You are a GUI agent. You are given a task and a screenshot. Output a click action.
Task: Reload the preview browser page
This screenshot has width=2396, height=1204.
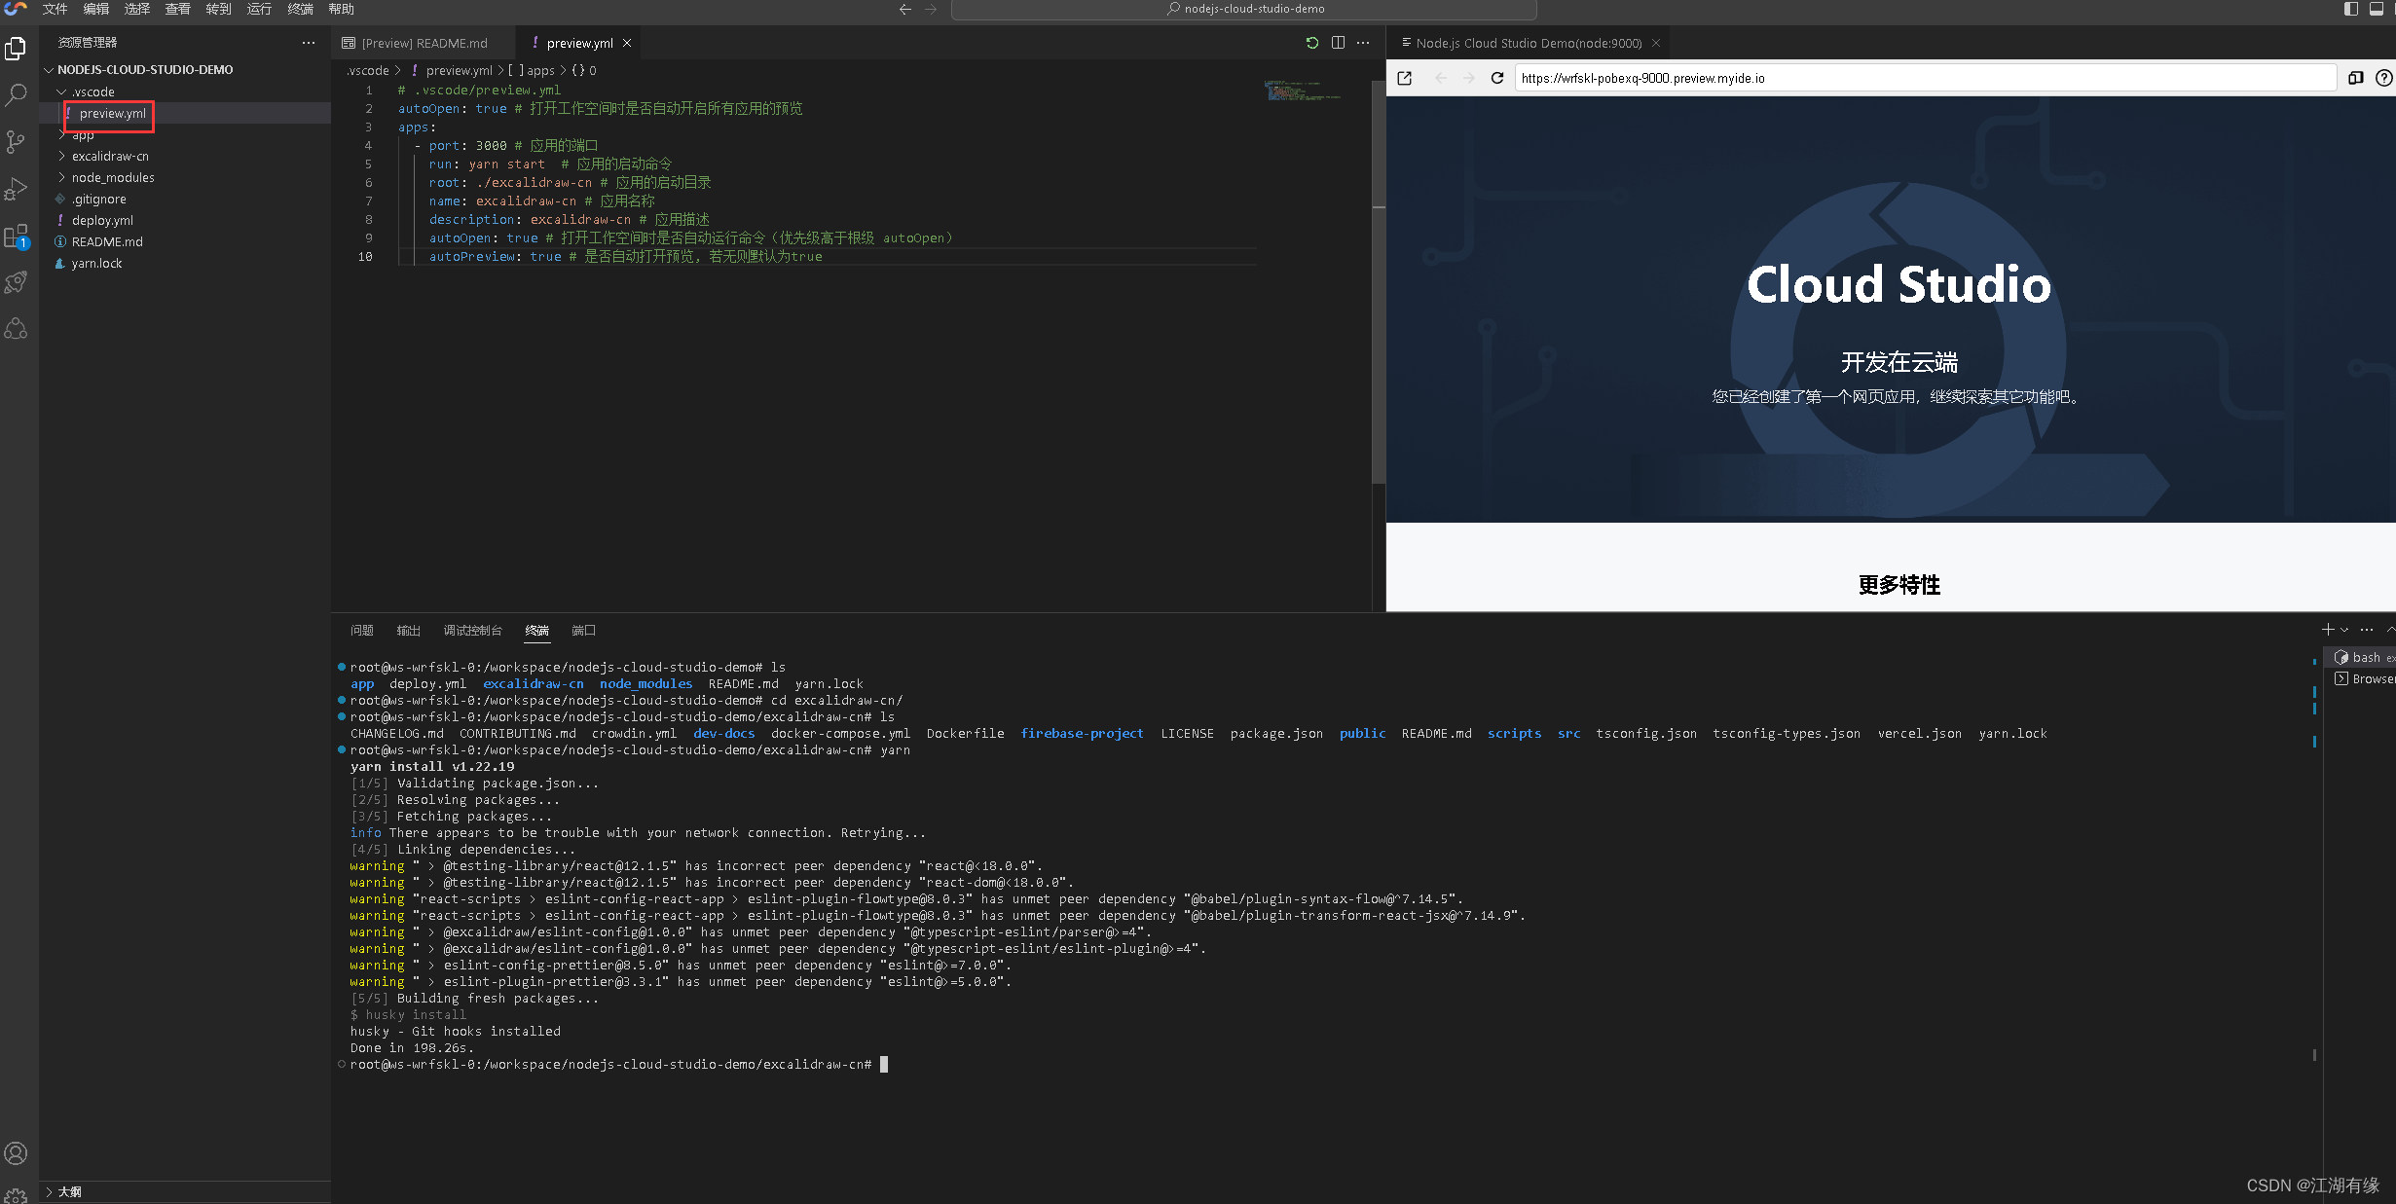pyautogui.click(x=1497, y=78)
